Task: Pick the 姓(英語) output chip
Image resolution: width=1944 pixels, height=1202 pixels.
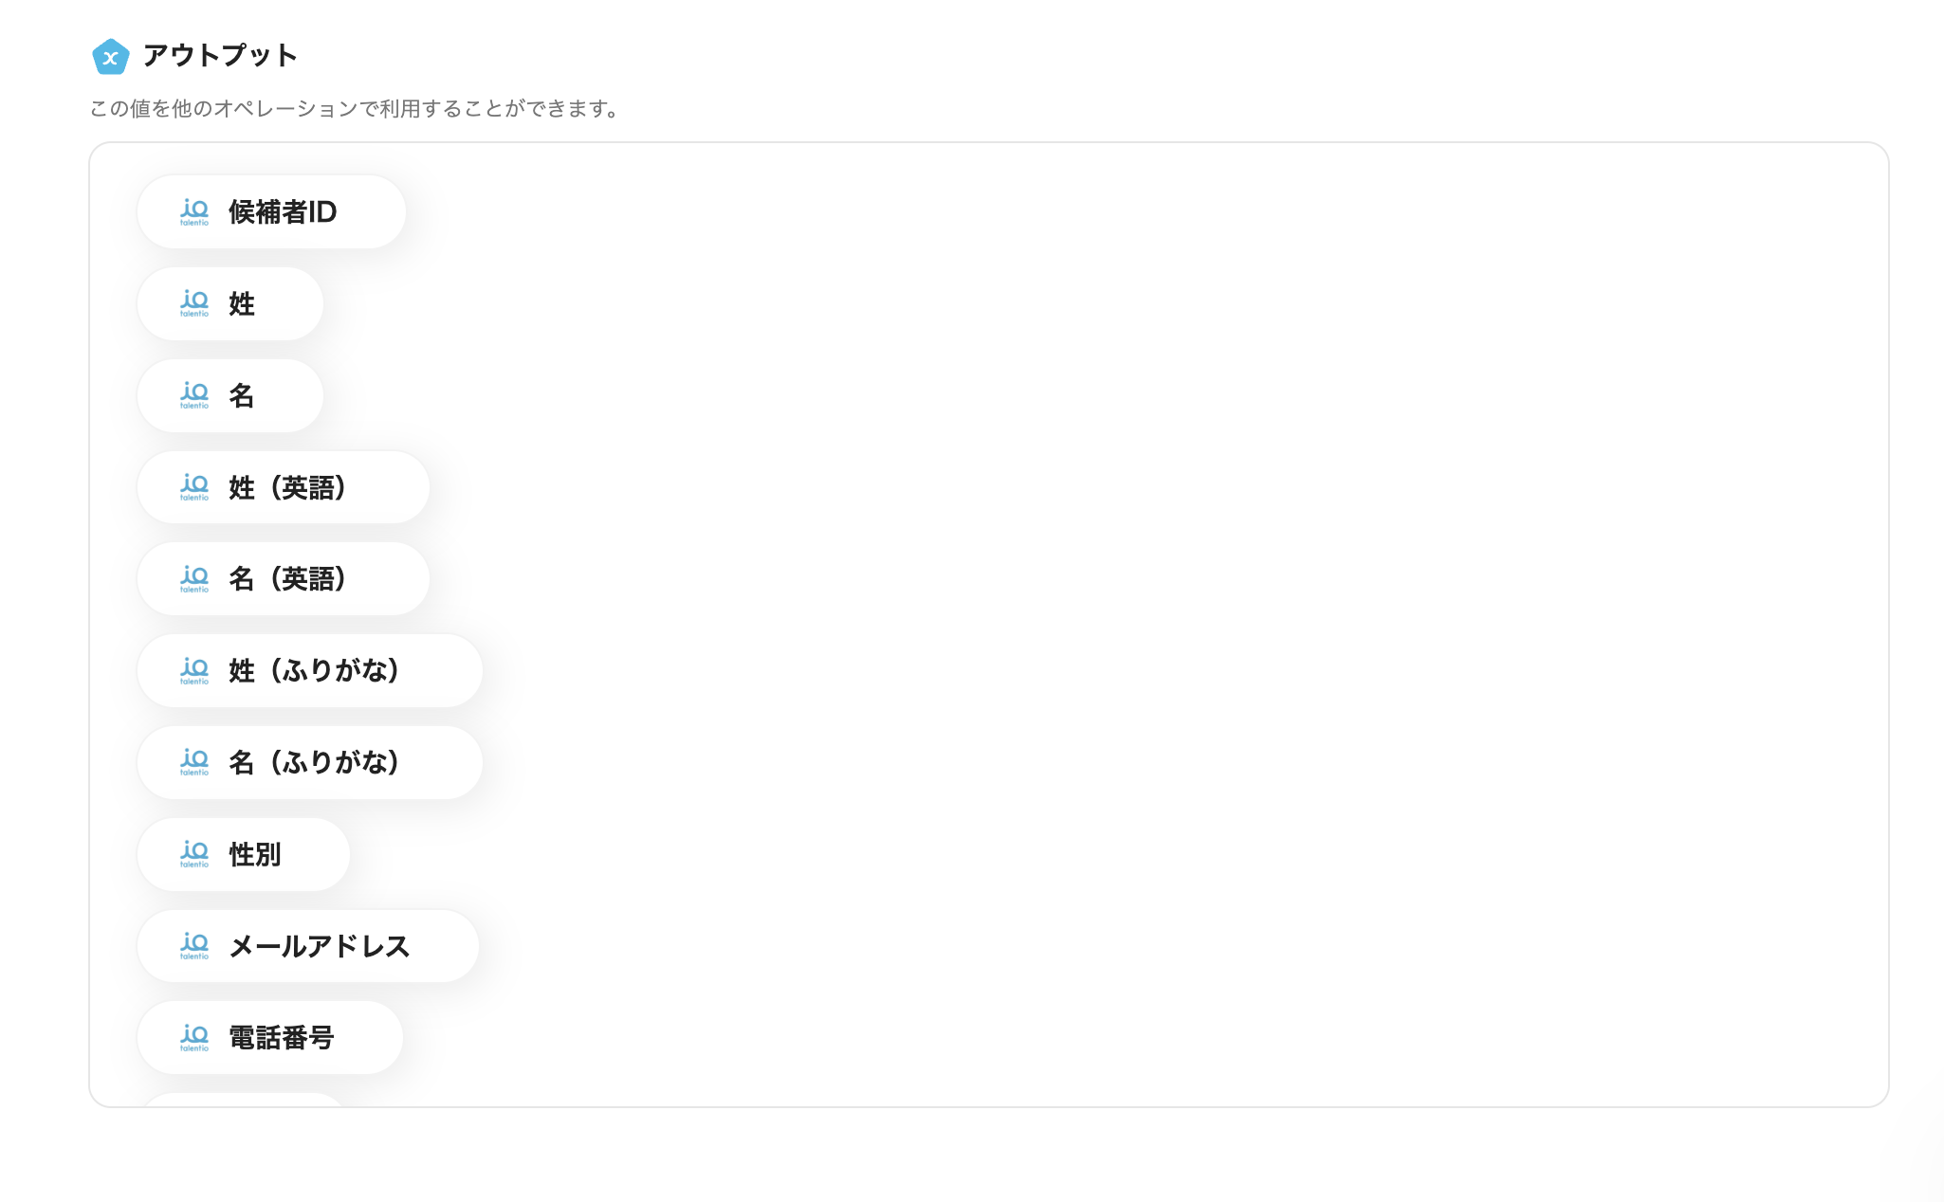Action: [x=284, y=487]
